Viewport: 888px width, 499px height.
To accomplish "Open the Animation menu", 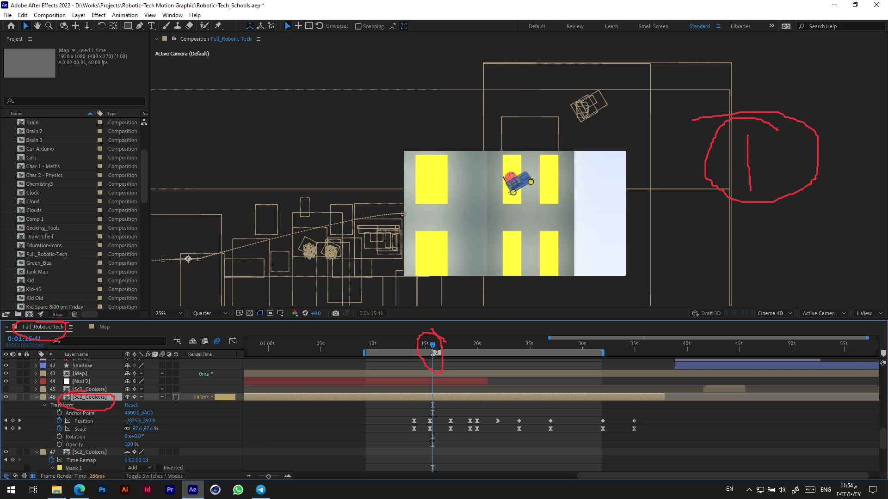I will (x=124, y=15).
